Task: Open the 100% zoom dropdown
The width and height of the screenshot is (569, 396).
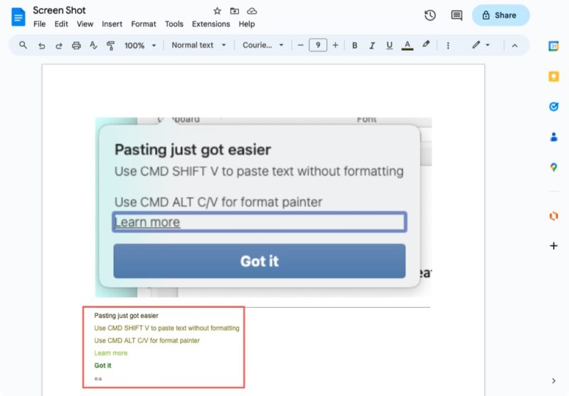Action: pos(140,46)
